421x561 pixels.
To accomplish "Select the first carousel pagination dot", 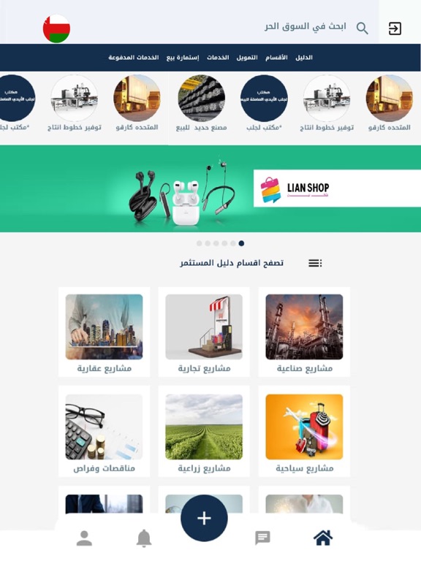I will pos(199,243).
